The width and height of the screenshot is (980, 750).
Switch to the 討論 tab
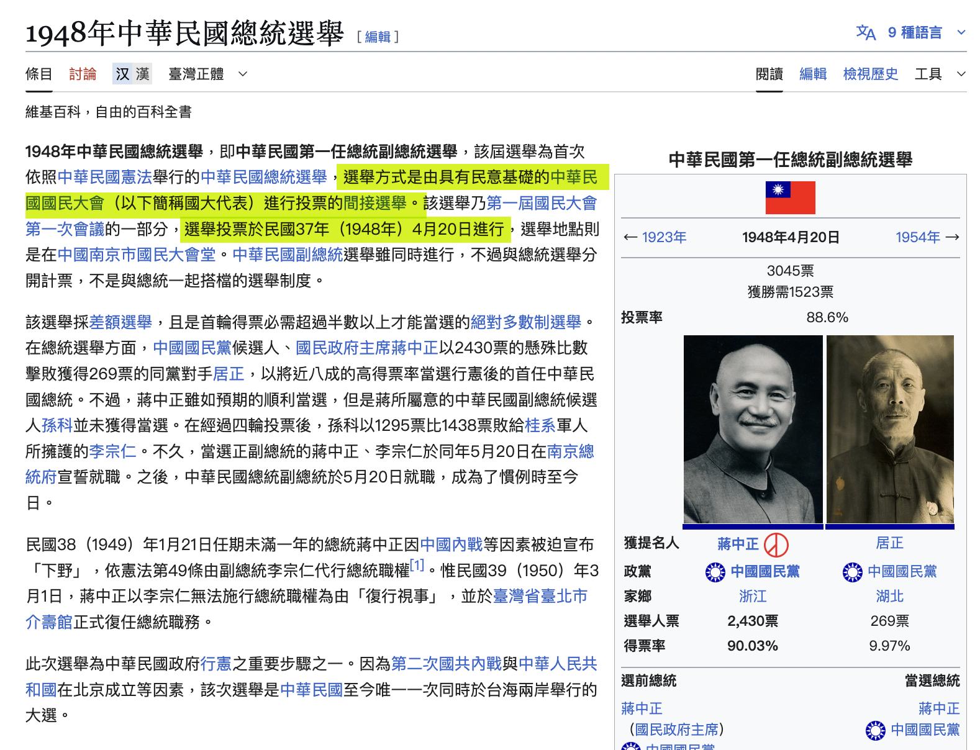tap(83, 74)
